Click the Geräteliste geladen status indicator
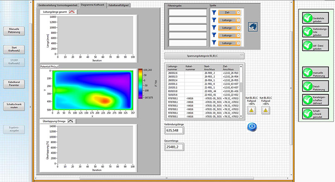The width and height of the screenshot is (335, 182). [x=315, y=18]
